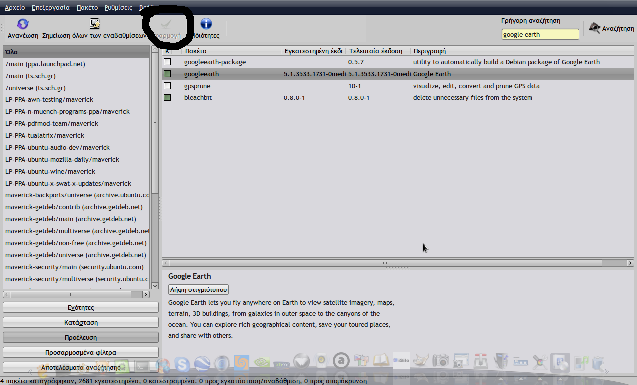Select maverick-getdeb/non-free source
Image resolution: width=637 pixels, height=385 pixels.
coord(77,243)
